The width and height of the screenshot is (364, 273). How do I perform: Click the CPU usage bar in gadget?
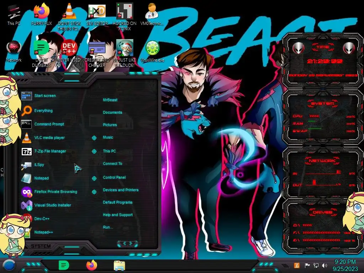(x=314, y=116)
